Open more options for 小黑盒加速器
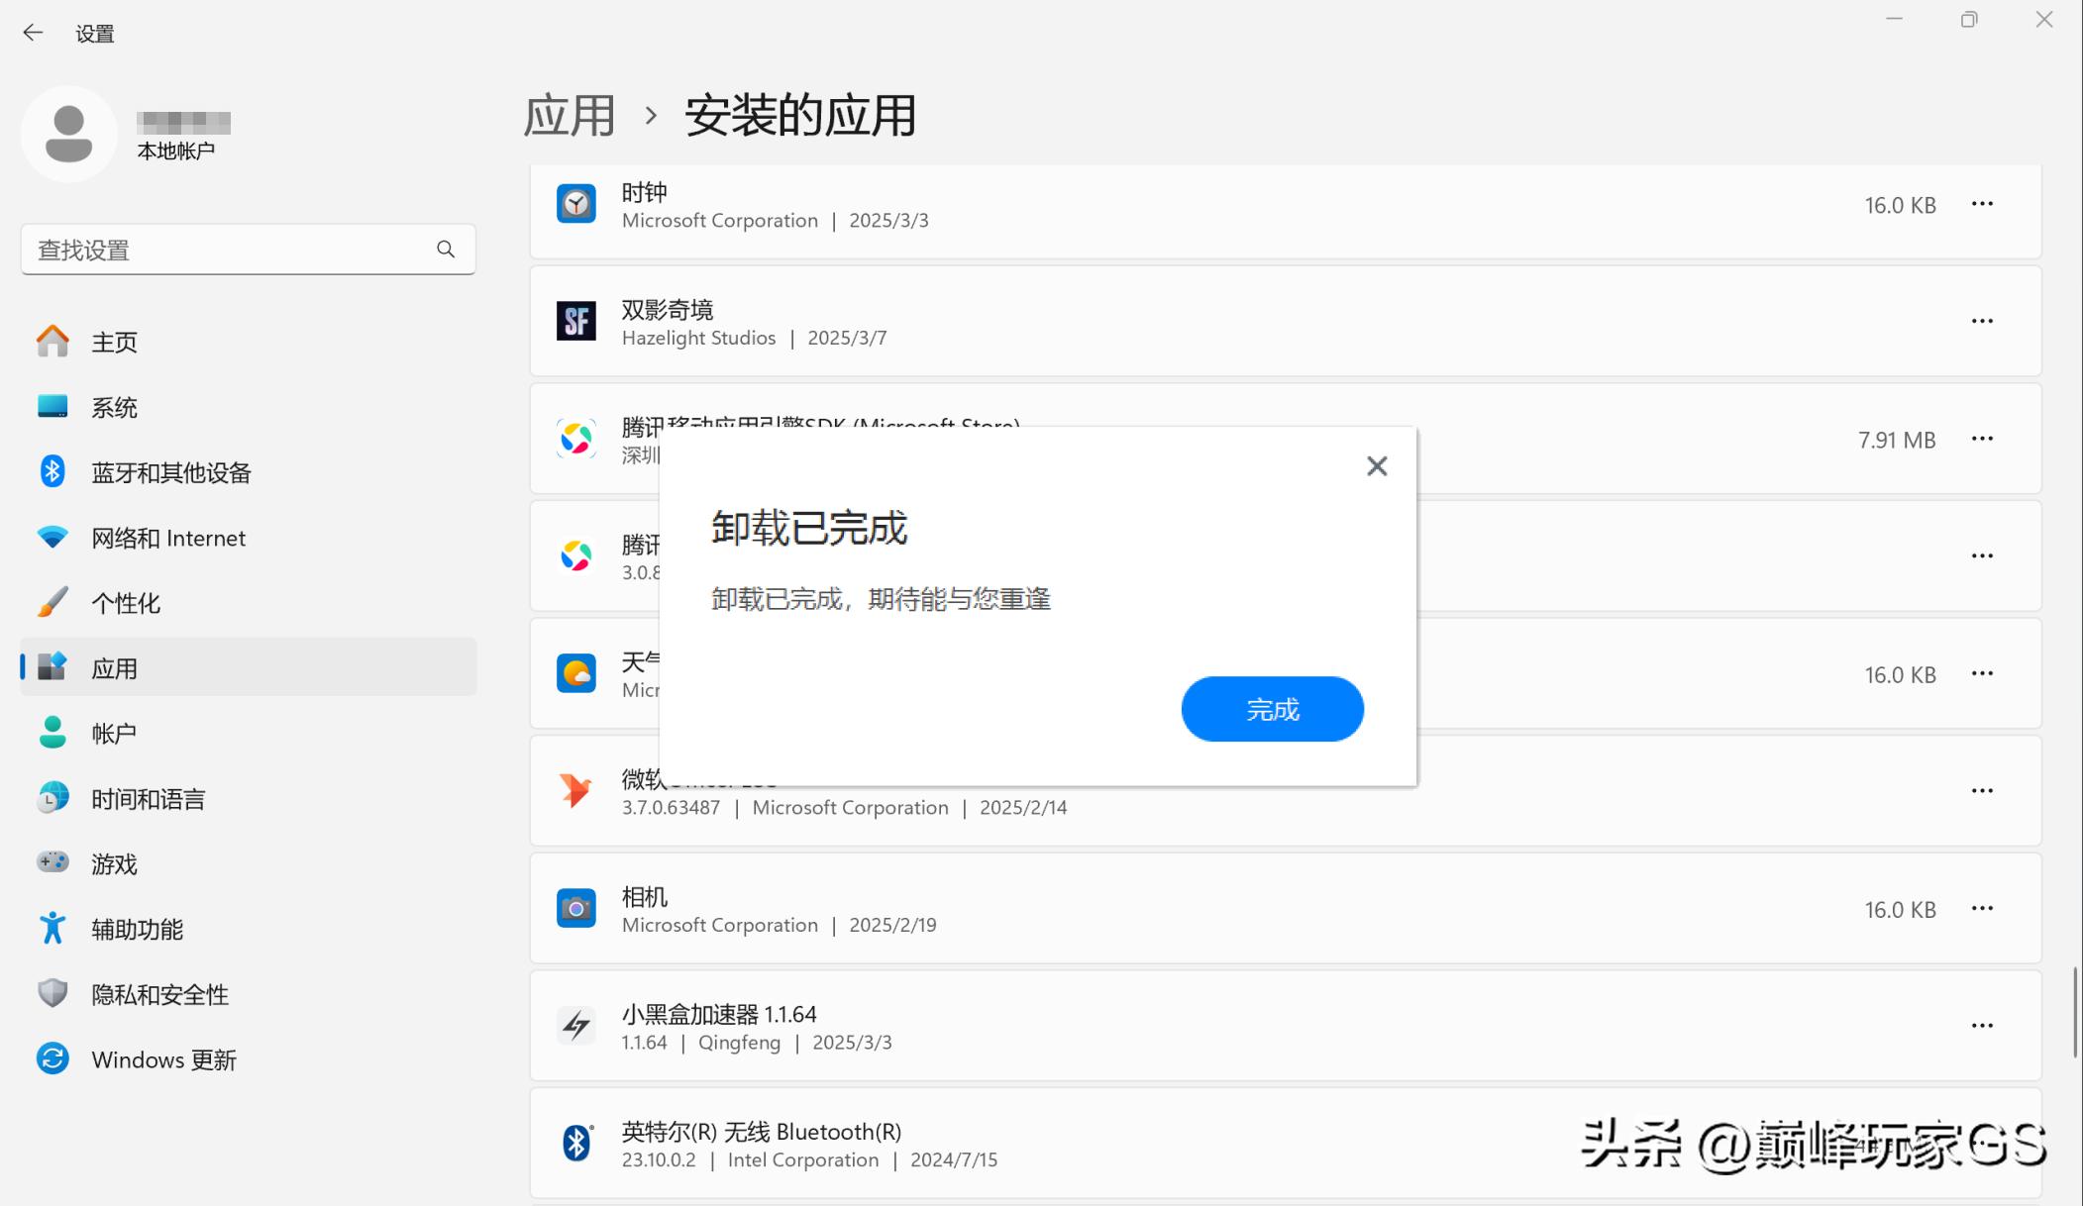 coord(1982,1026)
